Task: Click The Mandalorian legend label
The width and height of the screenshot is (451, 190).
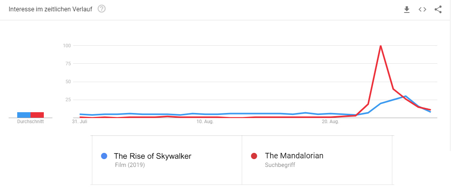Action: 294,156
